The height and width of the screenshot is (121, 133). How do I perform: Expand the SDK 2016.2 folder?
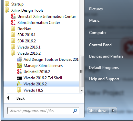point(26,41)
